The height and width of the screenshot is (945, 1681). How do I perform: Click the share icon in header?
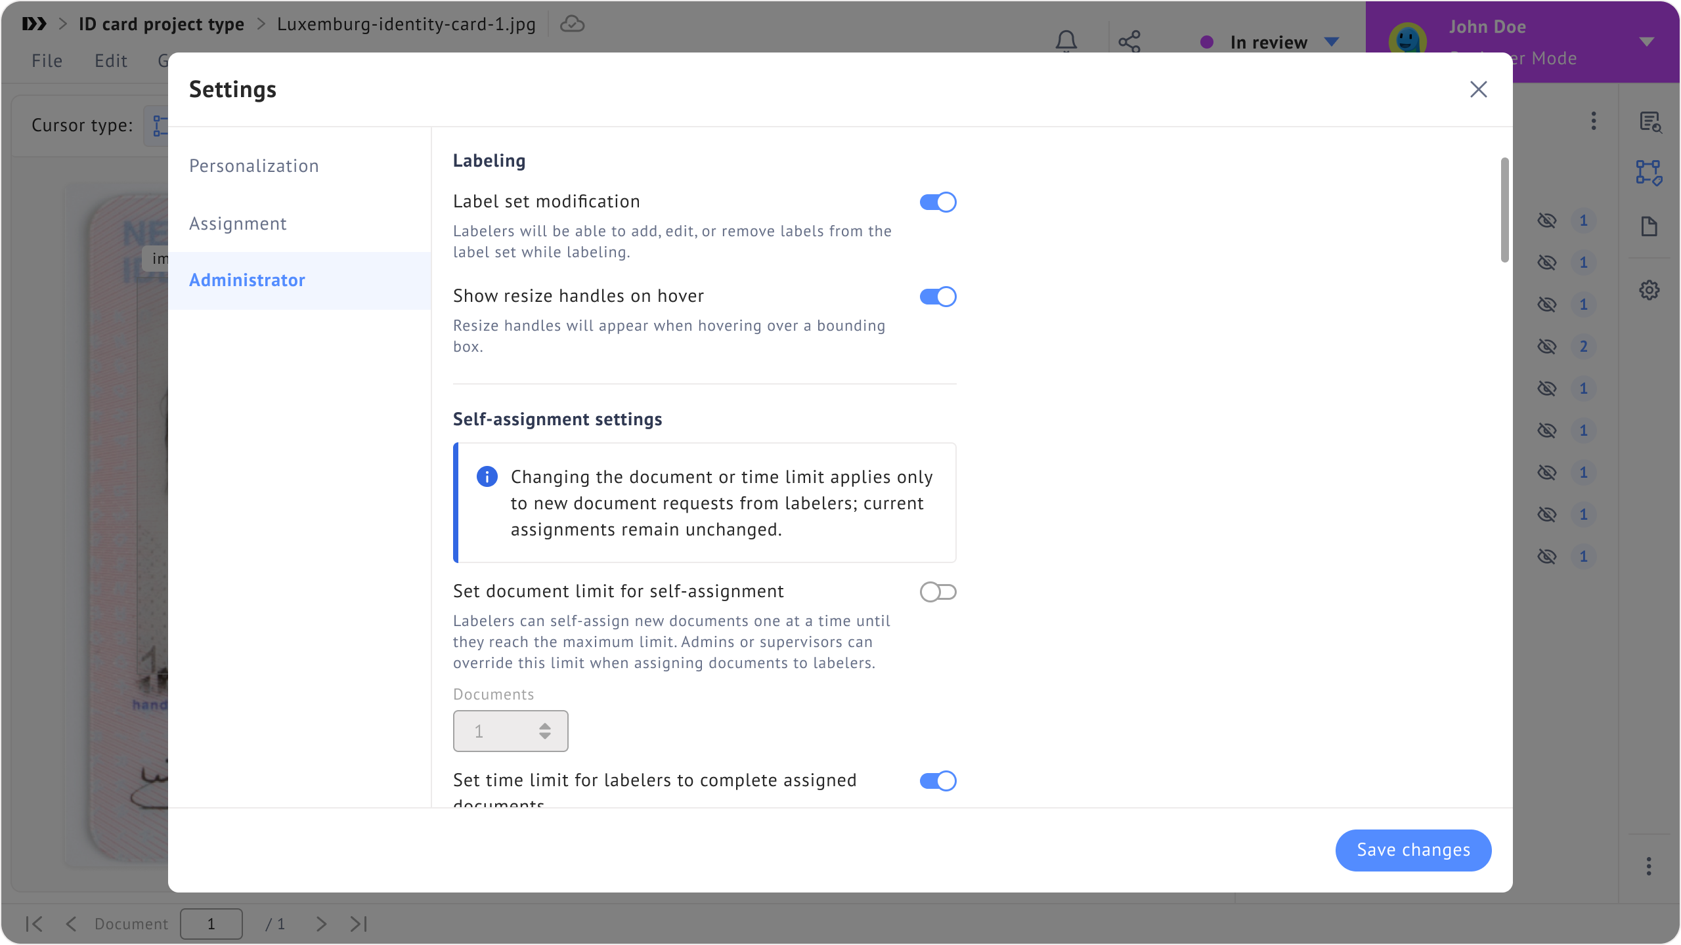pyautogui.click(x=1129, y=41)
